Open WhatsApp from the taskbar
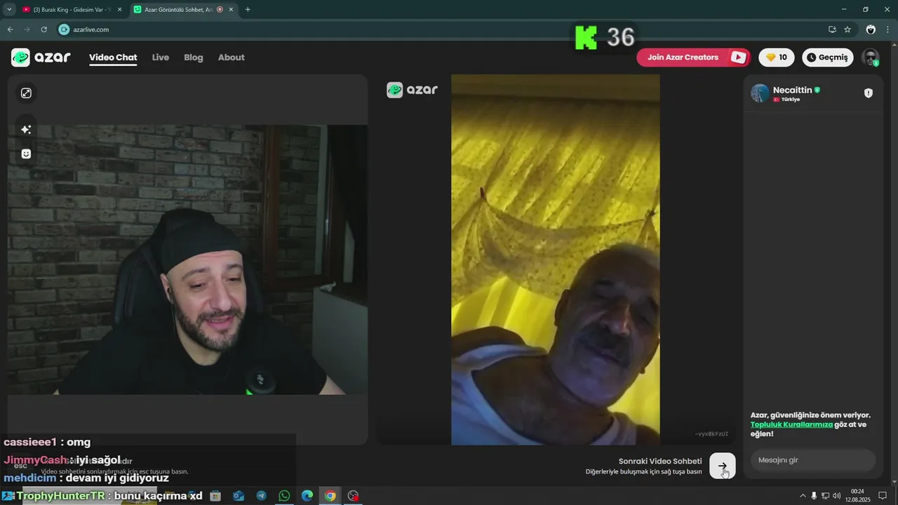Viewport: 898px width, 505px height. coord(284,496)
